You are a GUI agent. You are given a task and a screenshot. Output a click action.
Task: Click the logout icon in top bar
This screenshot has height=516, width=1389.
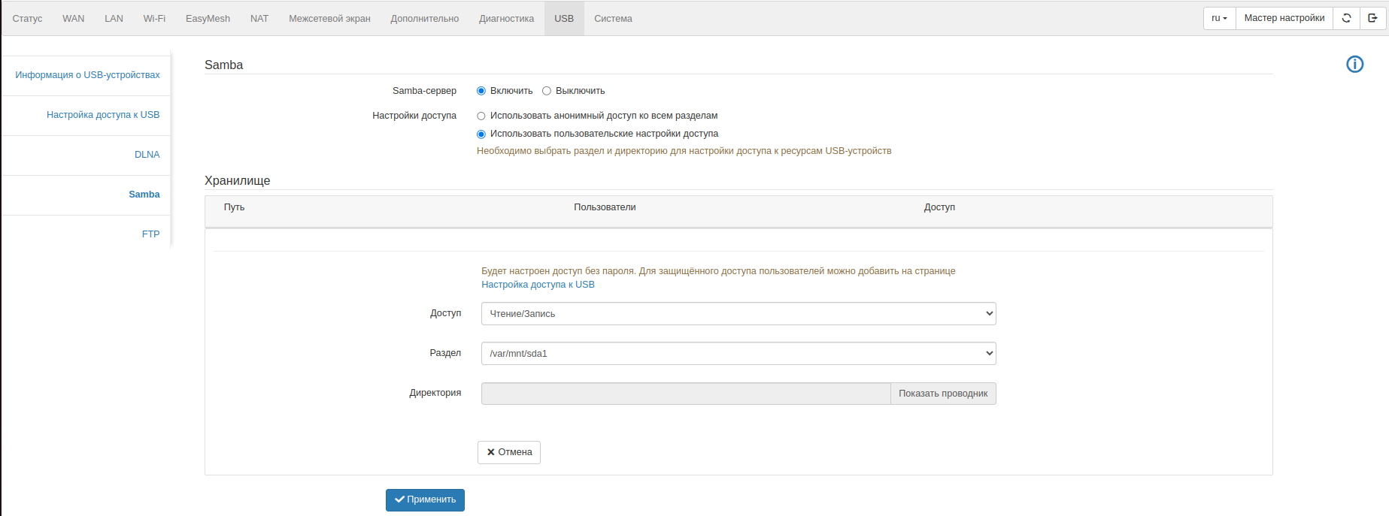click(x=1372, y=18)
